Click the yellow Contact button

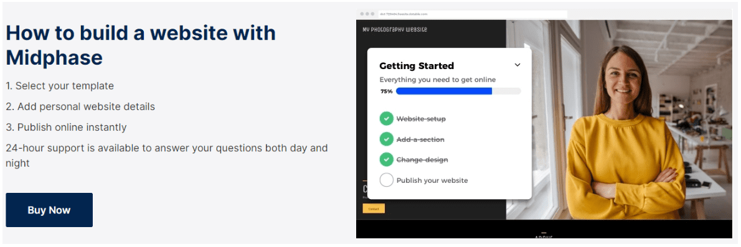[374, 208]
